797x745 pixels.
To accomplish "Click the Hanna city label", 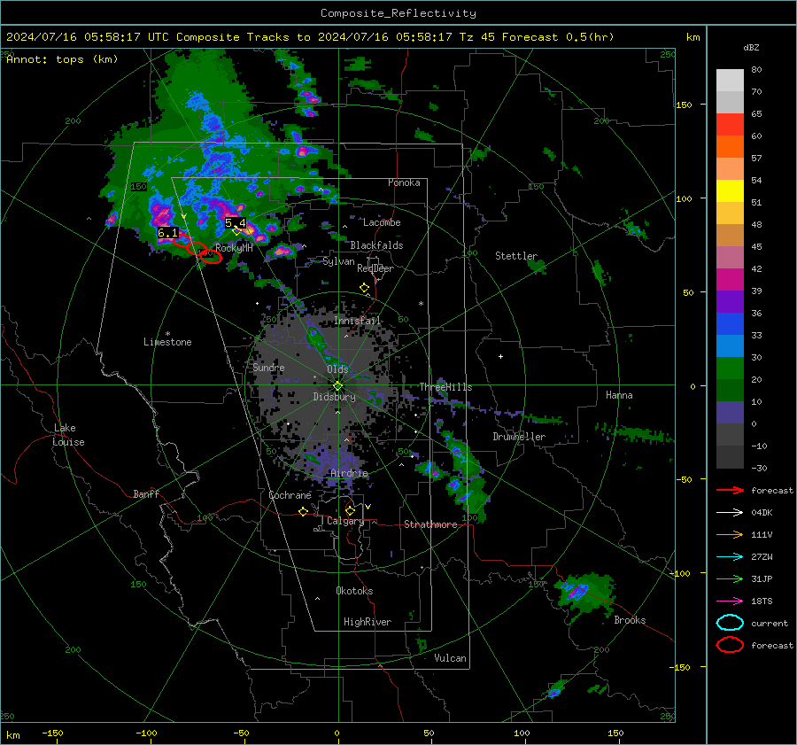I will (x=619, y=395).
